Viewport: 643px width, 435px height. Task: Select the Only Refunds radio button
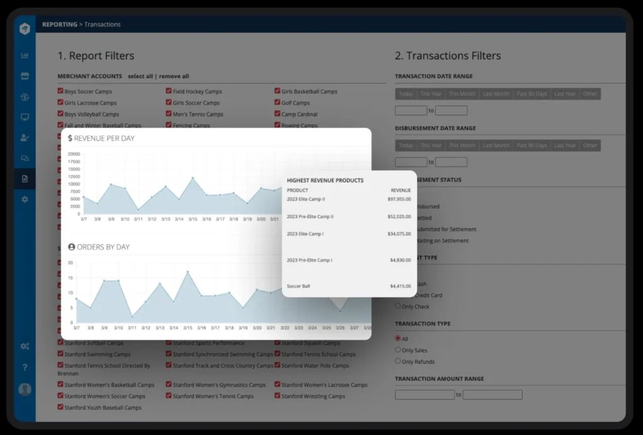[x=397, y=361]
